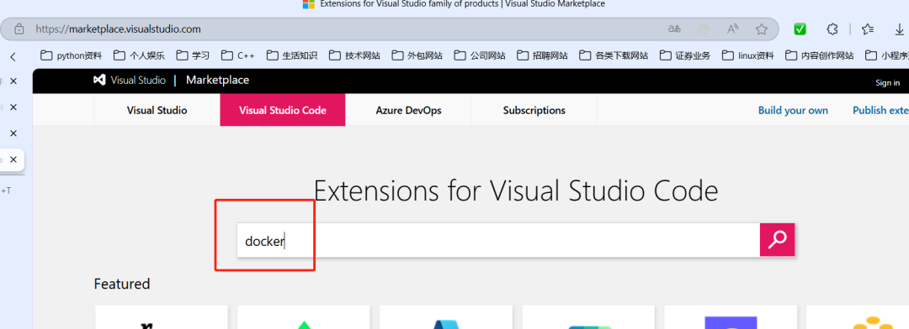
Task: Open the C++ bookmark folder
Action: click(x=237, y=55)
